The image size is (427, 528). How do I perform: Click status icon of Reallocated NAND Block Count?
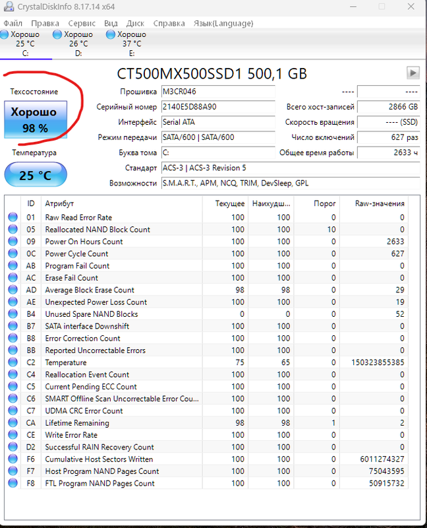tap(13, 229)
